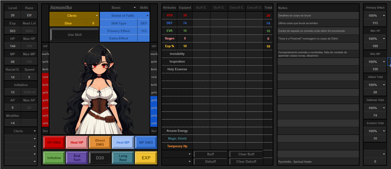Click the AP value 9
Screen dimensions: 391x169
click(x=13, y=108)
